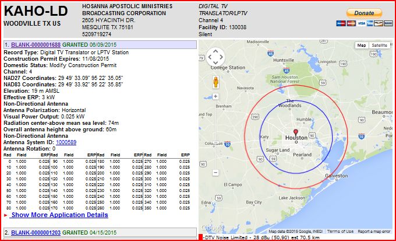Pan the map left with arrow control
Viewport: 396px width, 241px height.
[210, 57]
